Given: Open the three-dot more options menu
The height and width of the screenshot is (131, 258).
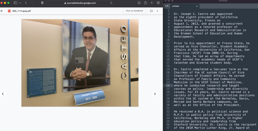Looking at the screenshot, I should (x=157, y=11).
